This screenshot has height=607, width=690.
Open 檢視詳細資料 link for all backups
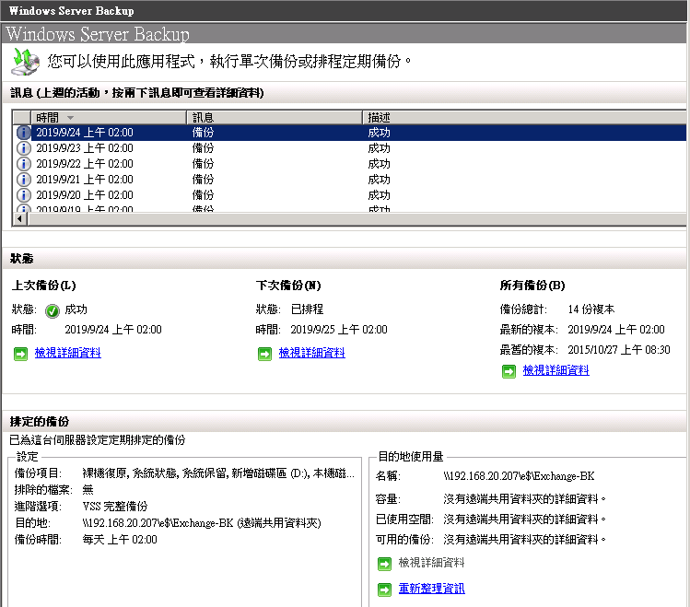(556, 370)
